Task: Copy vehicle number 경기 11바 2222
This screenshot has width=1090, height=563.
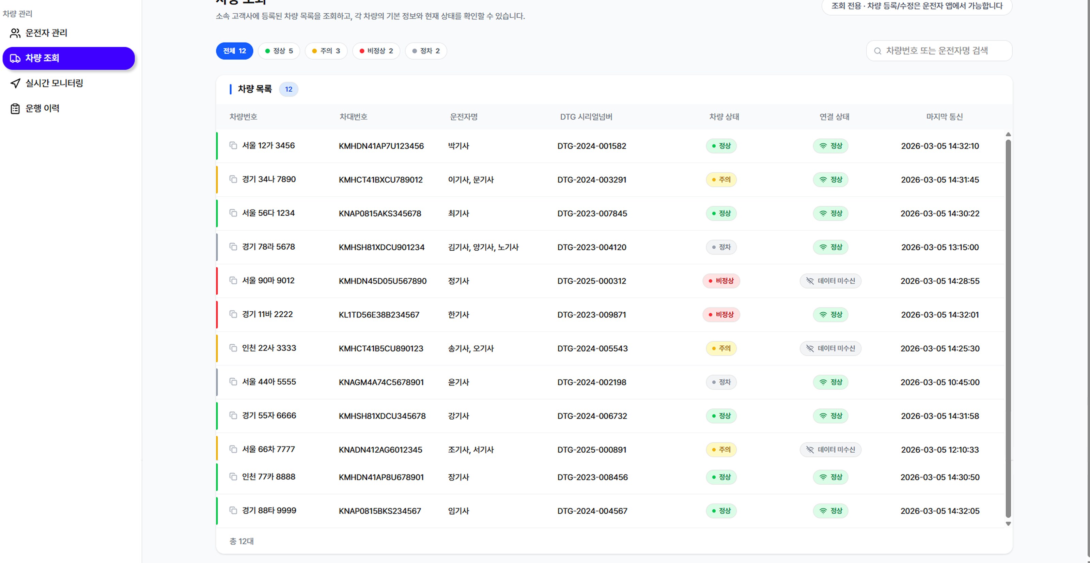Action: pyautogui.click(x=233, y=314)
